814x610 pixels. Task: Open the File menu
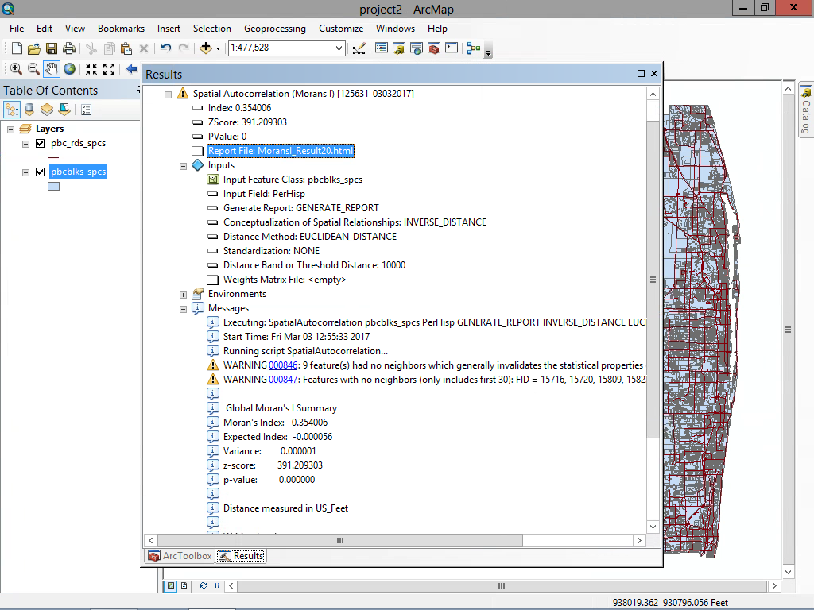pos(17,29)
